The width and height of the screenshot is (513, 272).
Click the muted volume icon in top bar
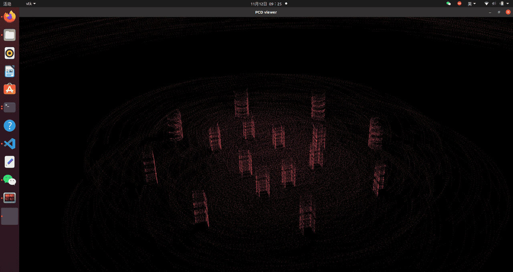[494, 4]
